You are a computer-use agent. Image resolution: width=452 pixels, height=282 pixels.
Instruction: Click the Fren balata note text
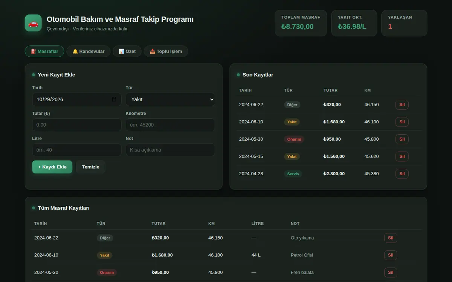(x=302, y=273)
